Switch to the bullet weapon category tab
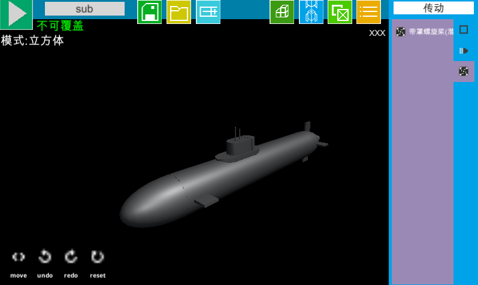478x285 pixels. [464, 51]
